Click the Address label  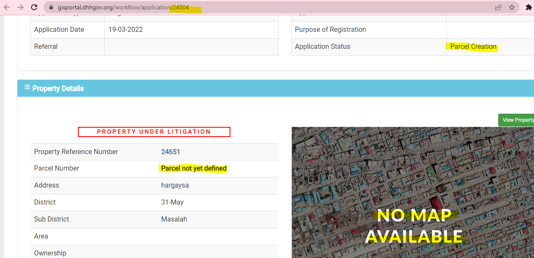coord(46,185)
